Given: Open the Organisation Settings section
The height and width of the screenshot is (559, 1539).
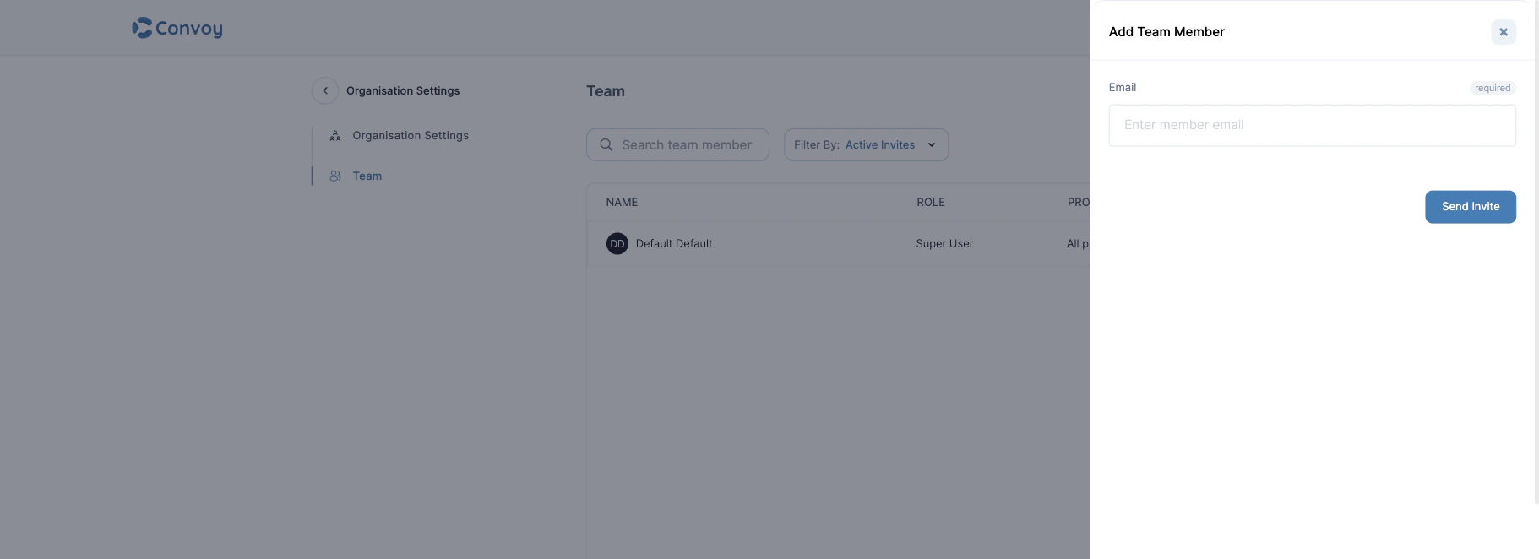Looking at the screenshot, I should [411, 135].
